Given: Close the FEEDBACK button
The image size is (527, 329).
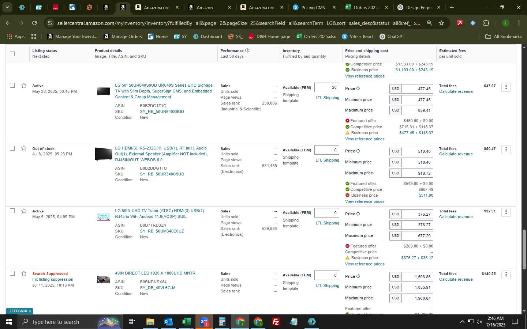Looking at the screenshot, I should 30,311.
